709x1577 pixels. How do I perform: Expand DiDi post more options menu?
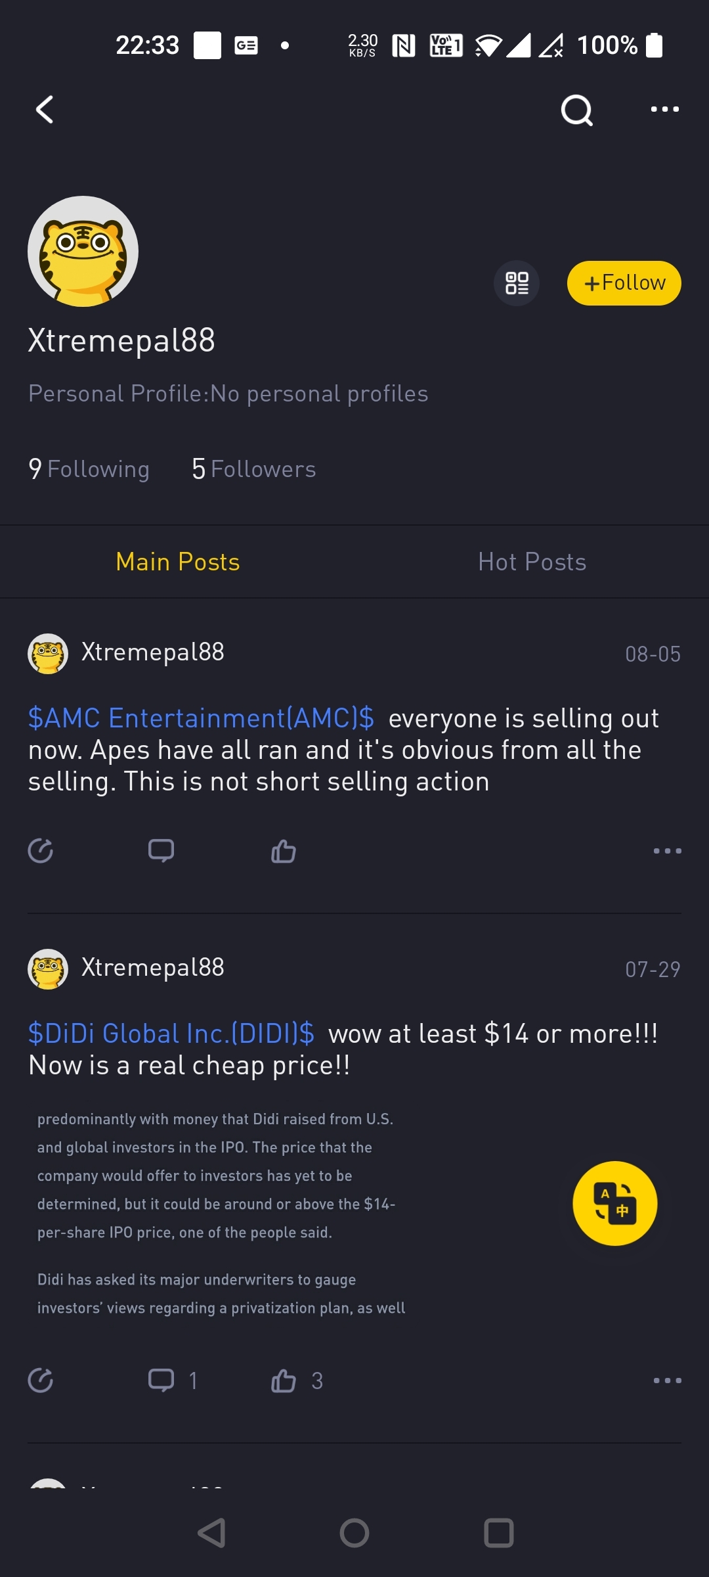click(x=667, y=1381)
